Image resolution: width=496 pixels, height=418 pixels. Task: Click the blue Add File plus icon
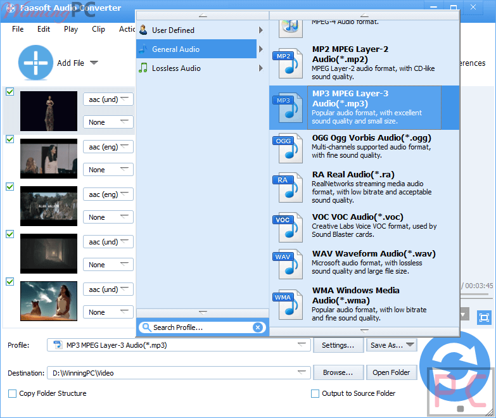click(x=35, y=63)
